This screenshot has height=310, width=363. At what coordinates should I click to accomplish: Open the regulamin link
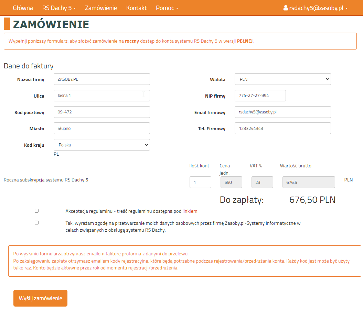pyautogui.click(x=190, y=211)
